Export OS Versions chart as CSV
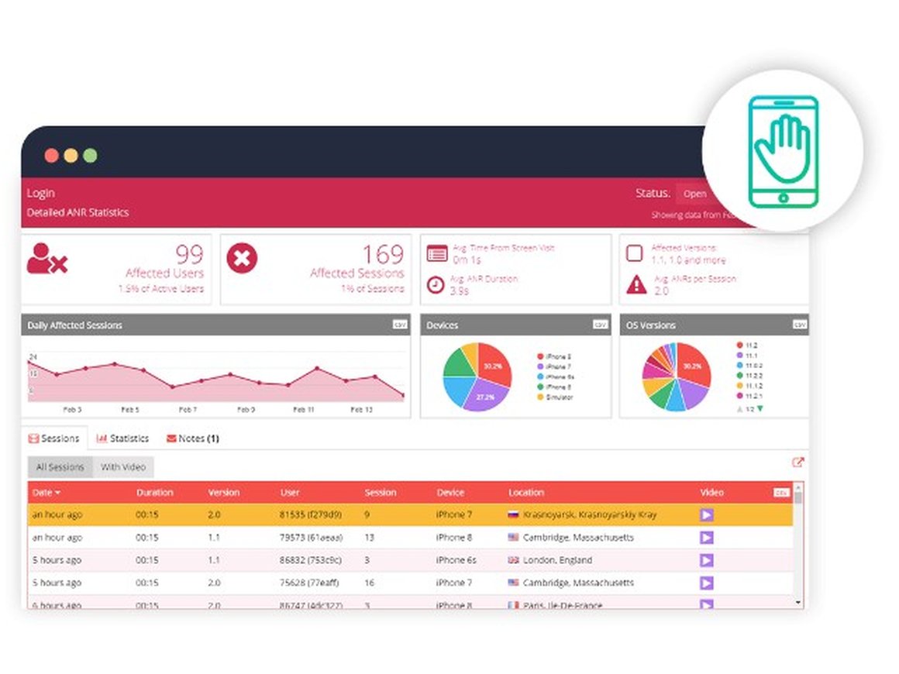Image resolution: width=899 pixels, height=674 pixels. point(799,325)
